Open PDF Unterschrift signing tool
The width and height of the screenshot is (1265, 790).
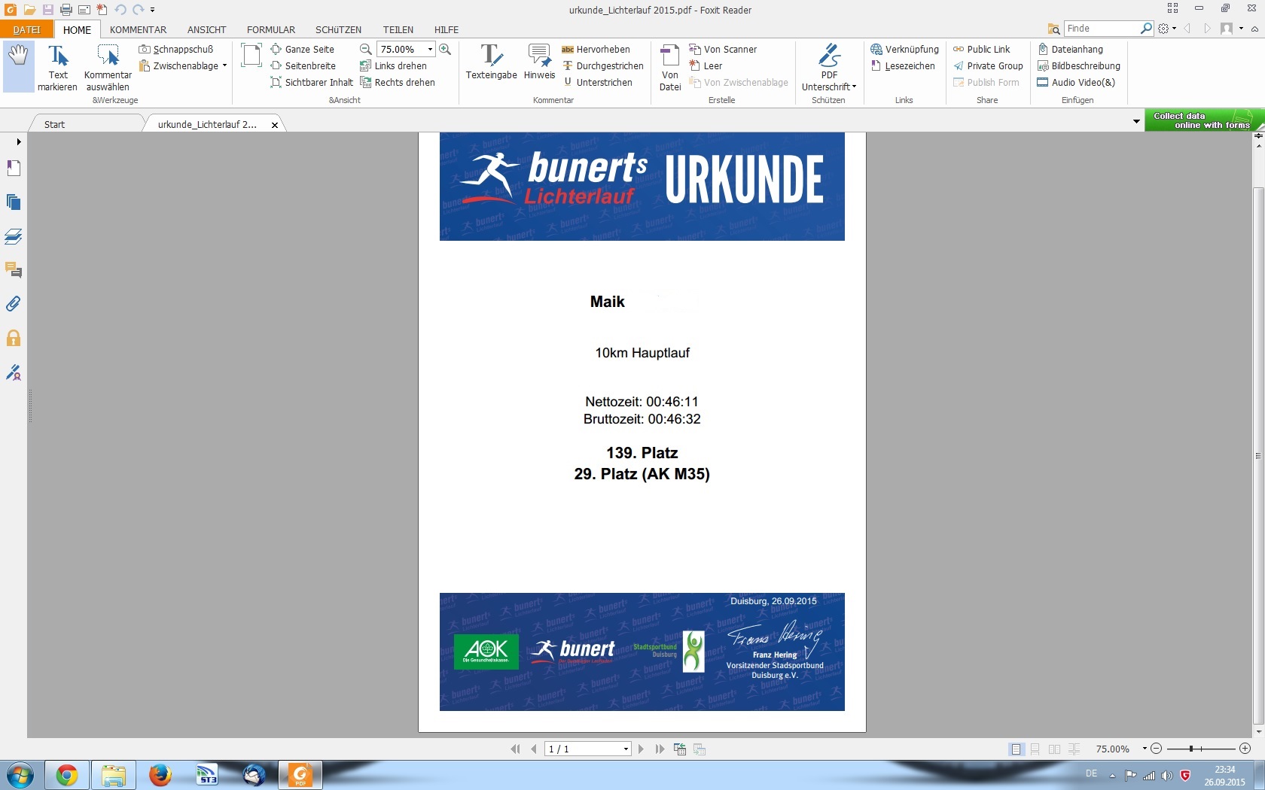[829, 68]
